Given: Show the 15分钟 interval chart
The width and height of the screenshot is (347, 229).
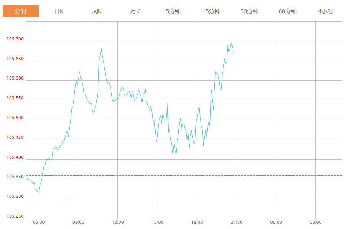Looking at the screenshot, I should [x=211, y=11].
